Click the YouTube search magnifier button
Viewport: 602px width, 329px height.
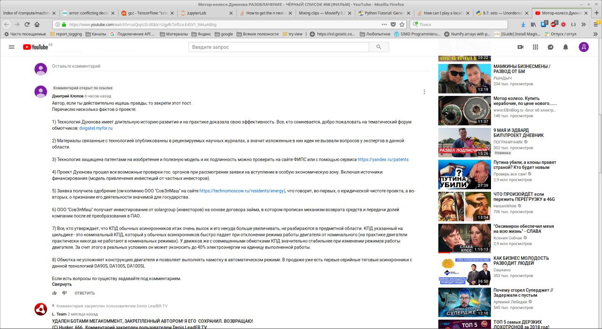378,47
